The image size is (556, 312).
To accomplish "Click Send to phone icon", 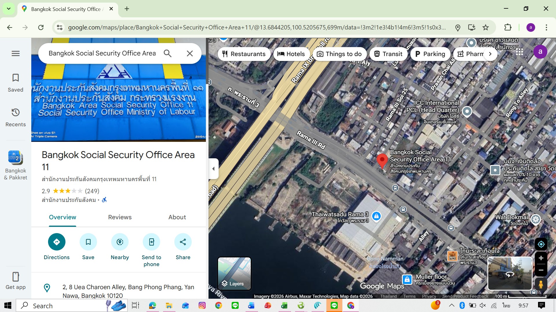I will pyautogui.click(x=151, y=242).
